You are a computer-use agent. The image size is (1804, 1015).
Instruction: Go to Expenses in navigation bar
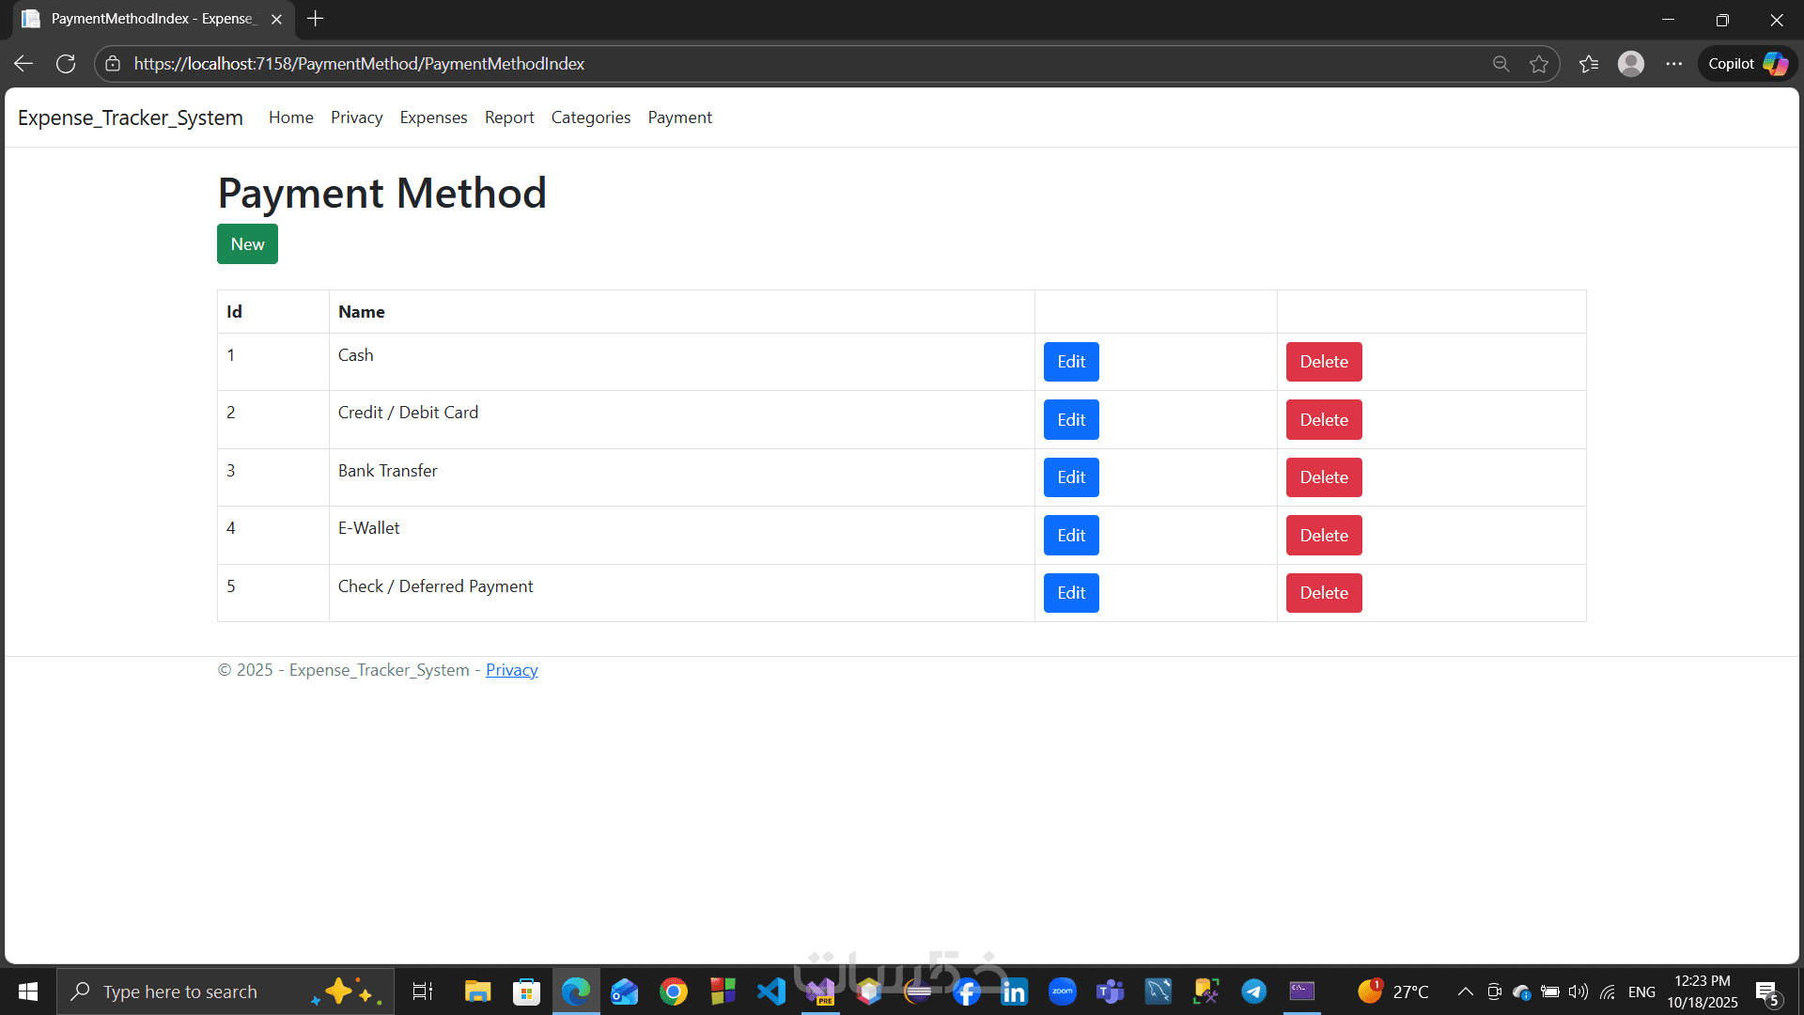433,117
